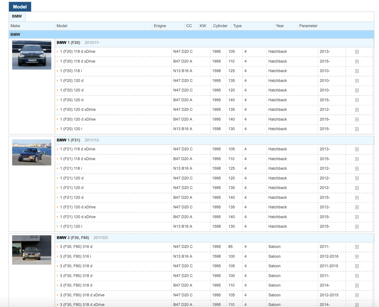Viewport: 379px width, 307px height.
Task: Open the 3 (F30, F80) 316 i model link
Action: point(76,256)
